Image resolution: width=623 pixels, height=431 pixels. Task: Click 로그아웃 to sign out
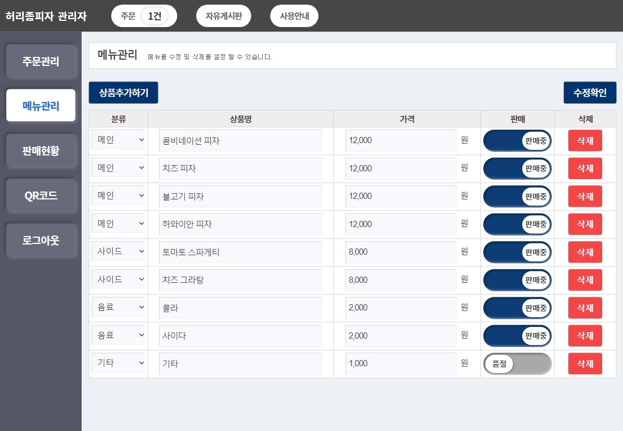tap(41, 240)
